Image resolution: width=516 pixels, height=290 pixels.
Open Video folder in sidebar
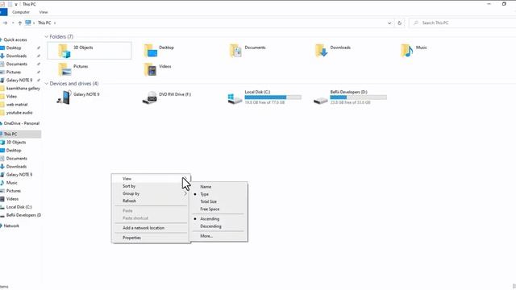pos(11,97)
